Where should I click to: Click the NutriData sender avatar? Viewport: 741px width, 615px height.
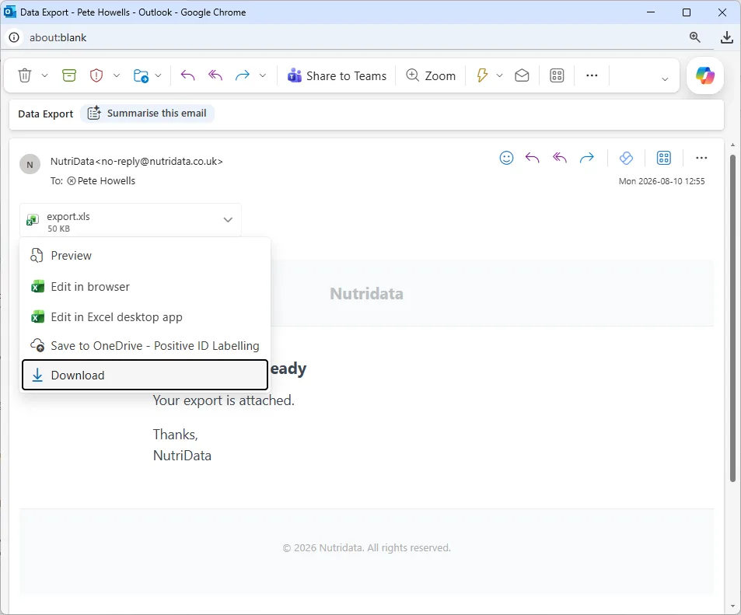[x=30, y=165]
